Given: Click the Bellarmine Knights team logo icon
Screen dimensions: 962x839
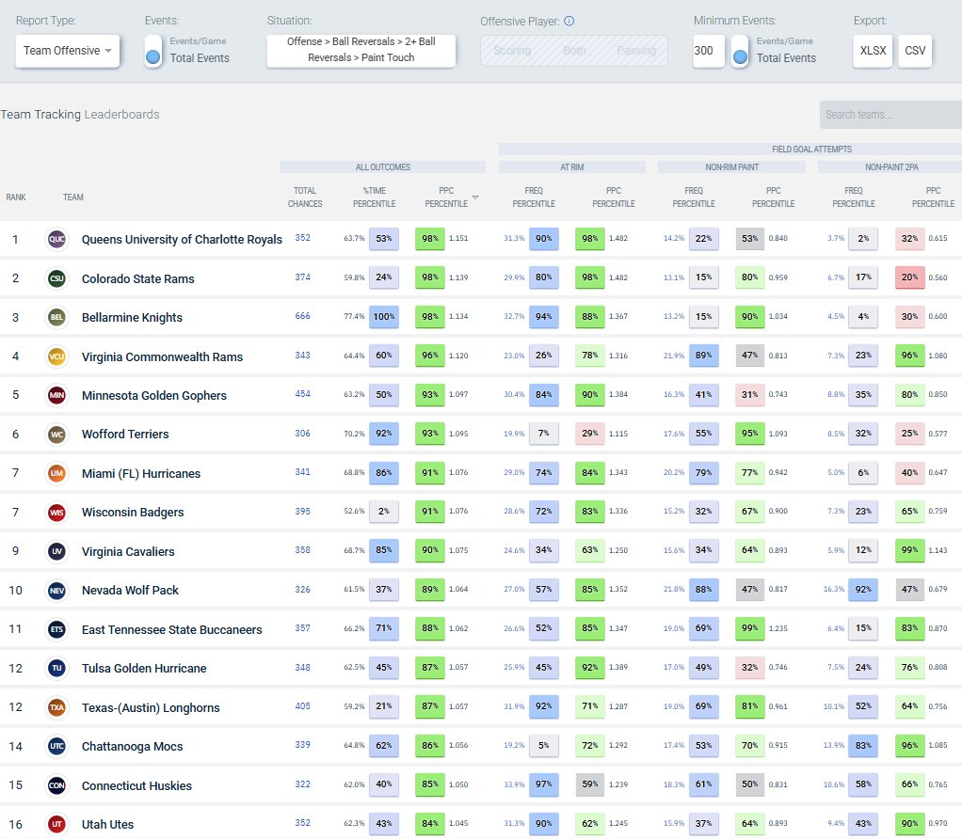Looking at the screenshot, I should [x=57, y=318].
